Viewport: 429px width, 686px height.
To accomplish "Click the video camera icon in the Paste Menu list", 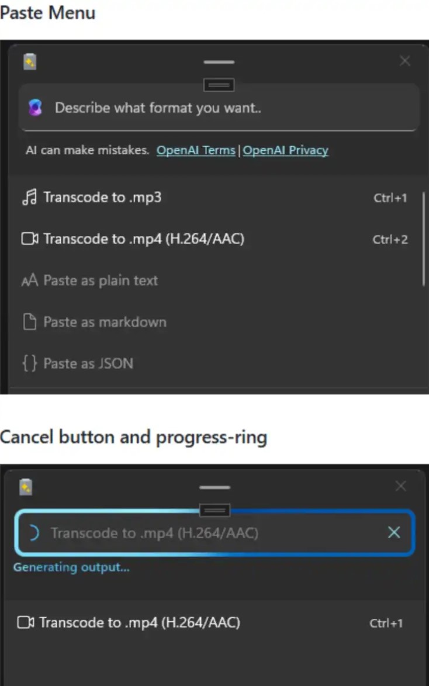I will 30,239.
